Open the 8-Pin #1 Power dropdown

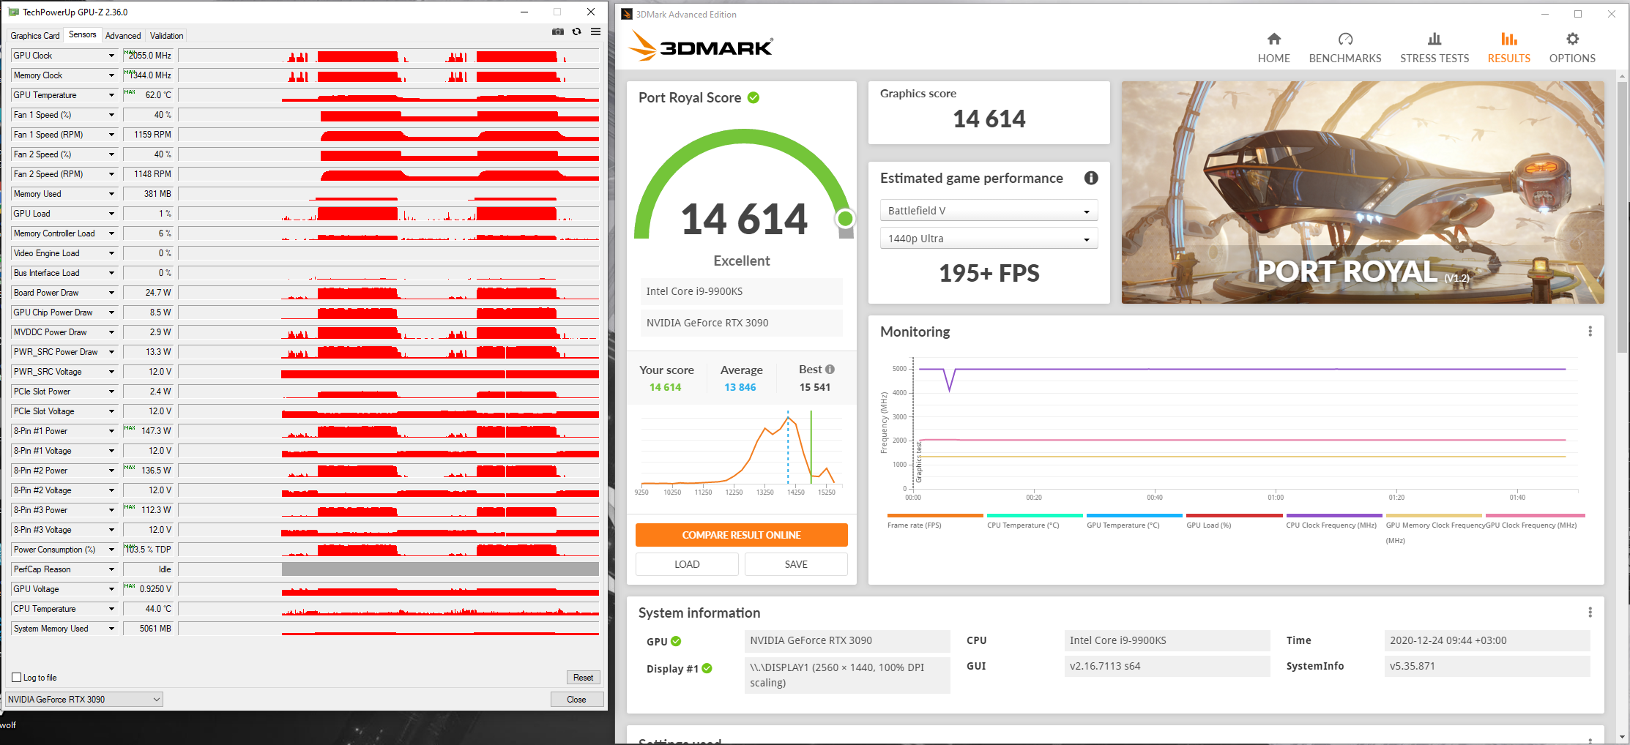[111, 431]
